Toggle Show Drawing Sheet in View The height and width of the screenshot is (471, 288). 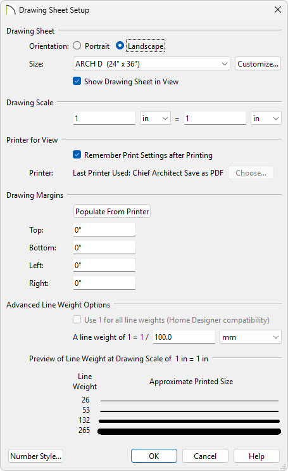(77, 81)
